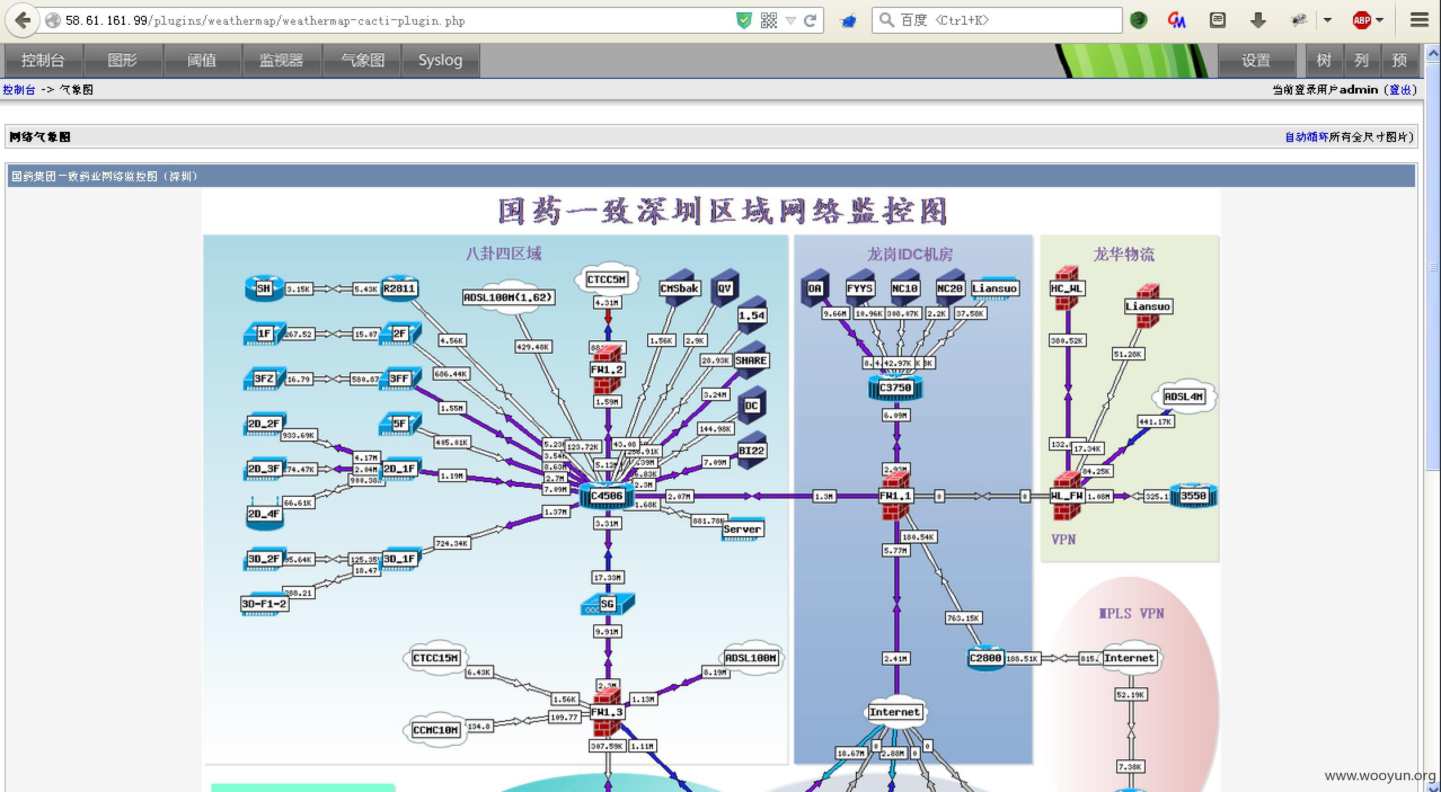Click the 登出 logout link
This screenshot has width=1441, height=792.
click(1401, 90)
